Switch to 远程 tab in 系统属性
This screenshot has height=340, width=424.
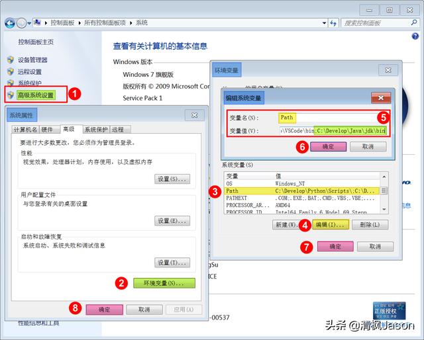121,130
